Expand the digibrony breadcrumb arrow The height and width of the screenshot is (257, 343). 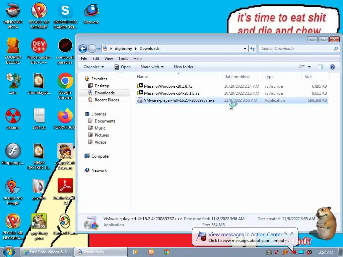pyautogui.click(x=136, y=49)
